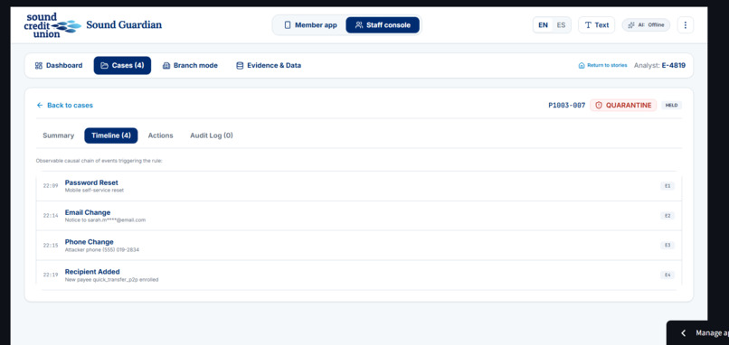This screenshot has height=345, width=729.
Task: Click evidence tag E4
Action: (x=667, y=275)
